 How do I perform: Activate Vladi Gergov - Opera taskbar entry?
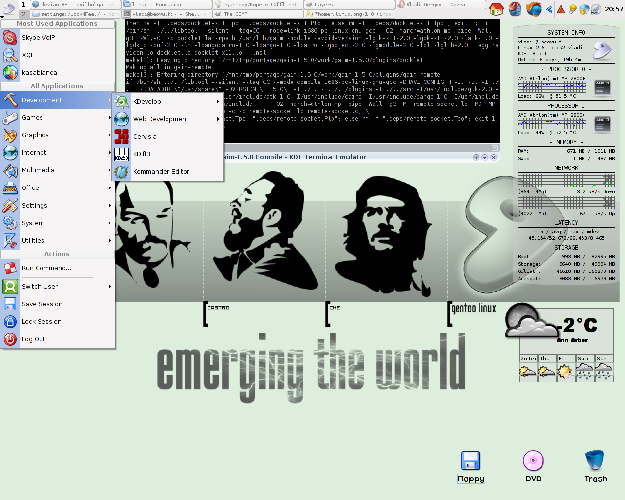(440, 4)
